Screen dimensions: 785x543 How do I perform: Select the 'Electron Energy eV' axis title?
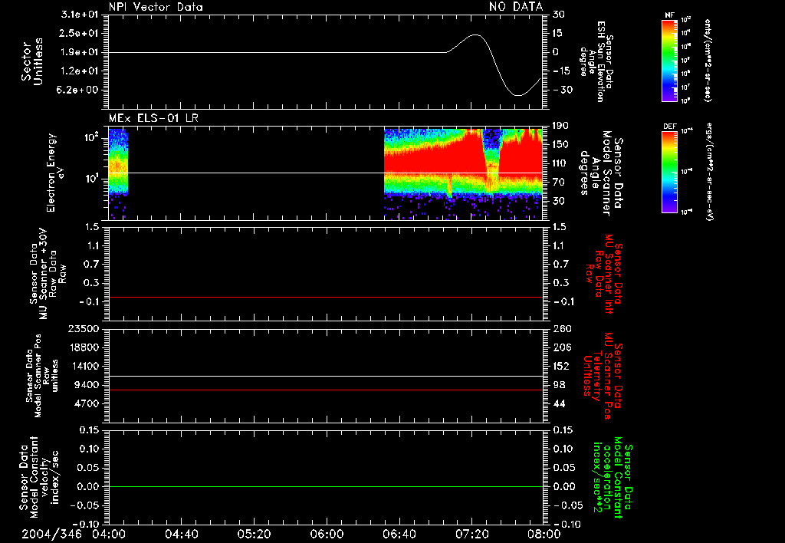[54, 173]
